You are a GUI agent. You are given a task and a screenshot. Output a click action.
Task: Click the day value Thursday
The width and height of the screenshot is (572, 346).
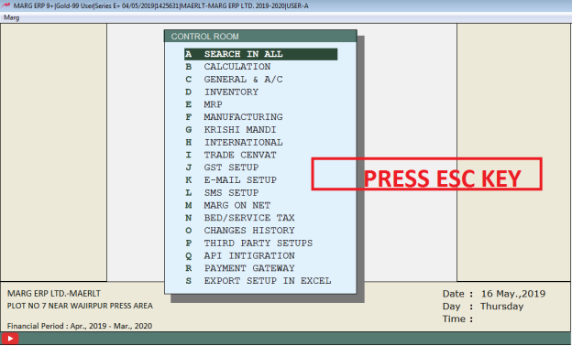coord(501,307)
